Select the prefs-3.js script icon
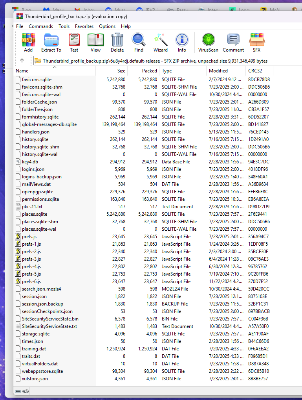 pyautogui.click(x=18, y=259)
